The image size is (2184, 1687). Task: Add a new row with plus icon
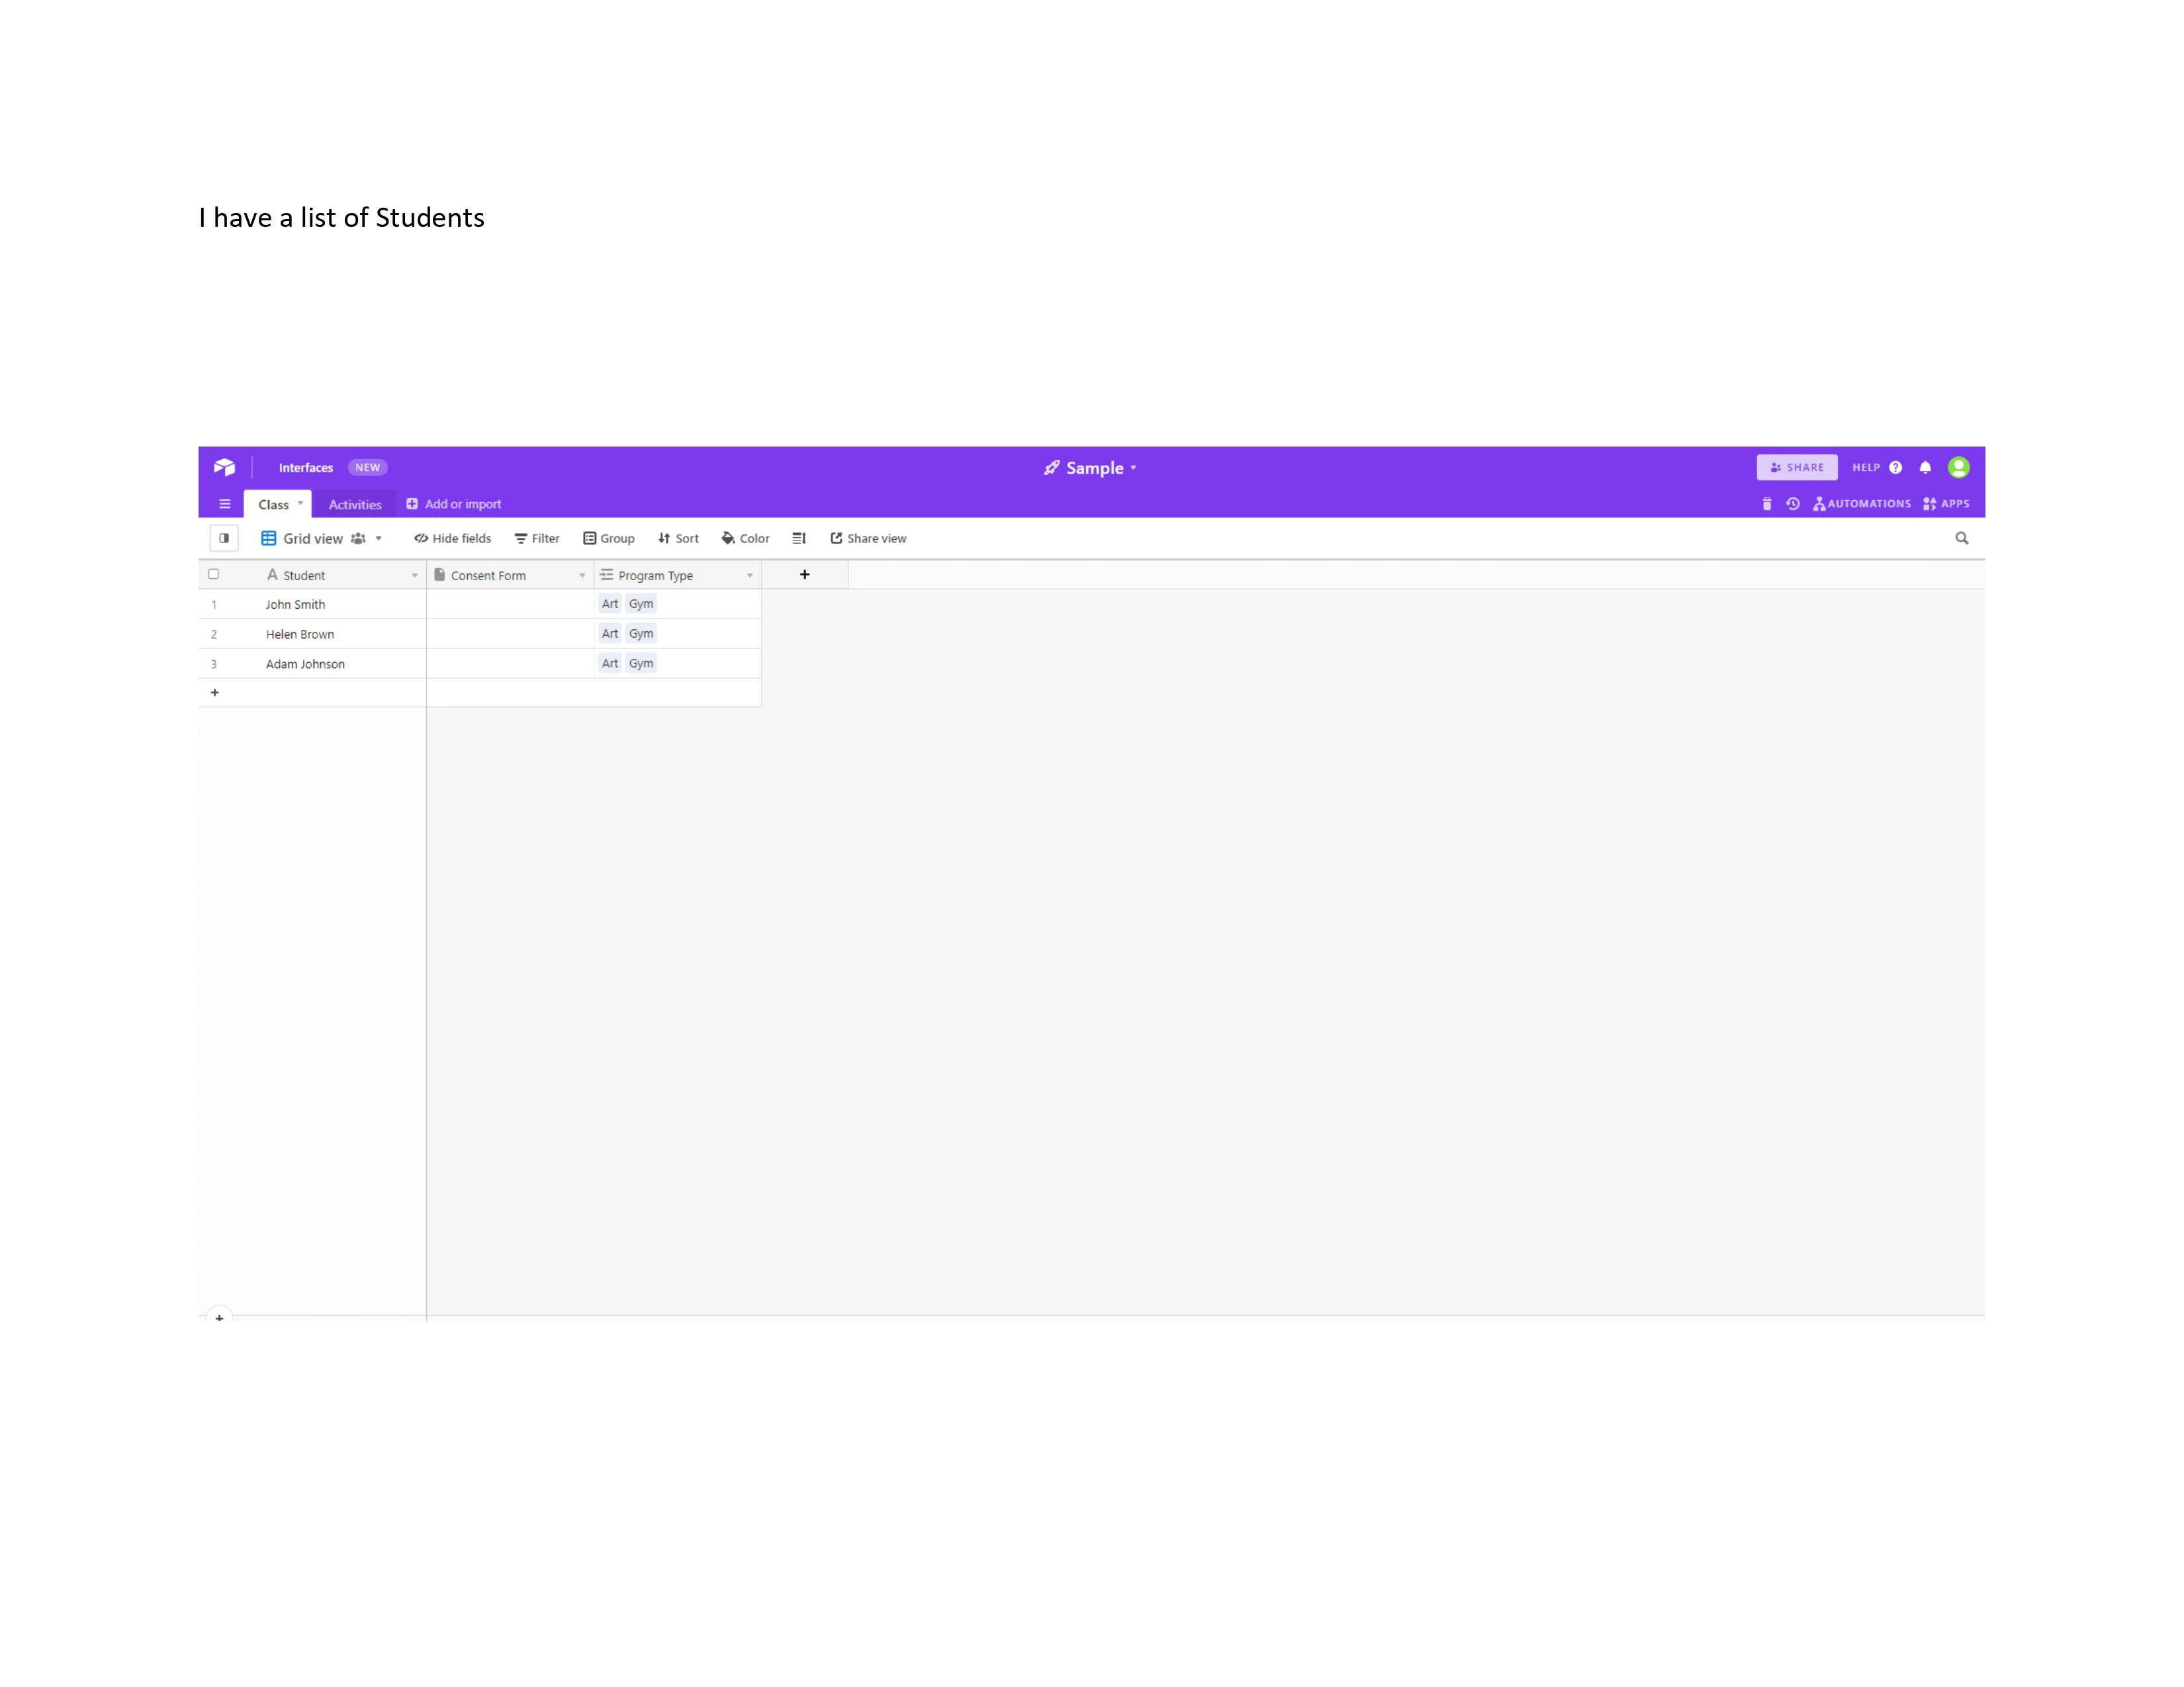[214, 693]
